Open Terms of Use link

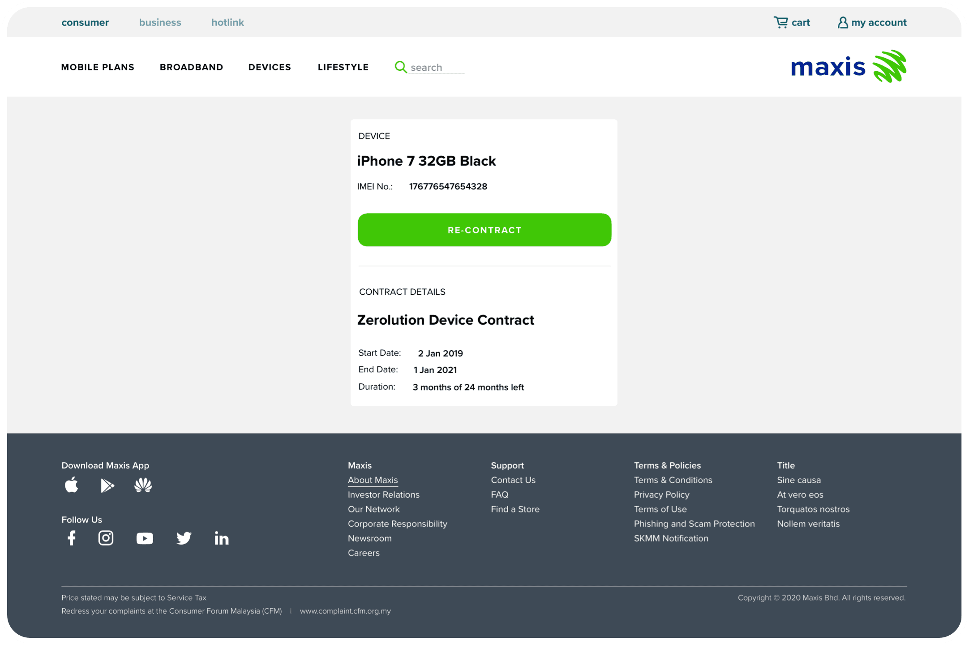660,509
